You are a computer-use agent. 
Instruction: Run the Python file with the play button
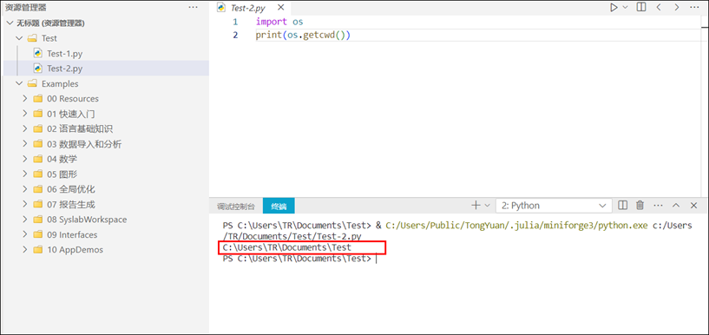(x=614, y=7)
